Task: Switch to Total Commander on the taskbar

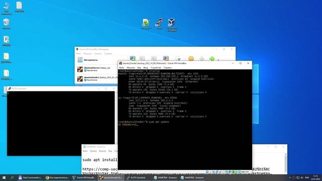Action: (x=30, y=177)
